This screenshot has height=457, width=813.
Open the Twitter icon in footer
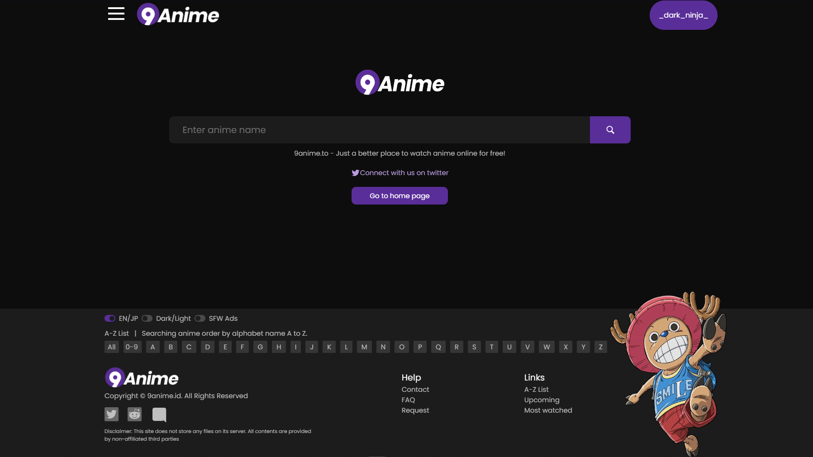click(111, 414)
